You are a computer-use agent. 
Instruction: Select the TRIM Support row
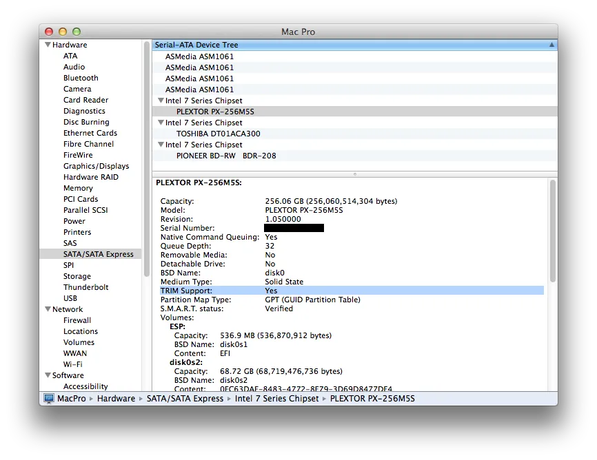pos(352,291)
